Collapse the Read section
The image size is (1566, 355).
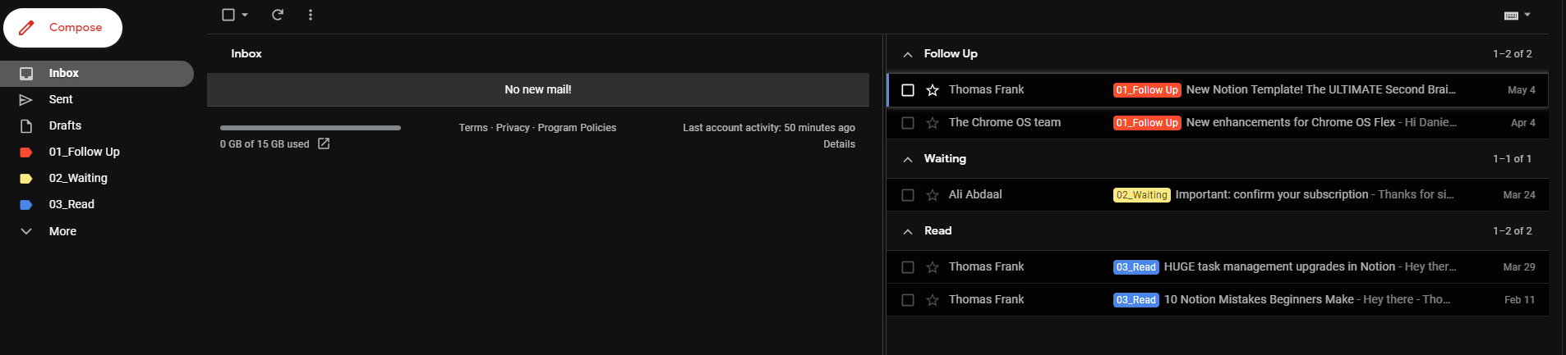tap(908, 231)
